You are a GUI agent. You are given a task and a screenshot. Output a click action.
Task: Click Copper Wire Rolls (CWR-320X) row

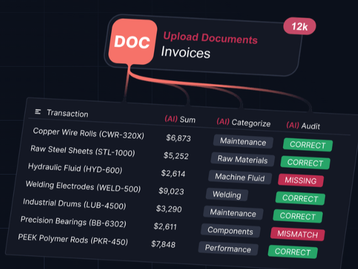click(x=88, y=133)
